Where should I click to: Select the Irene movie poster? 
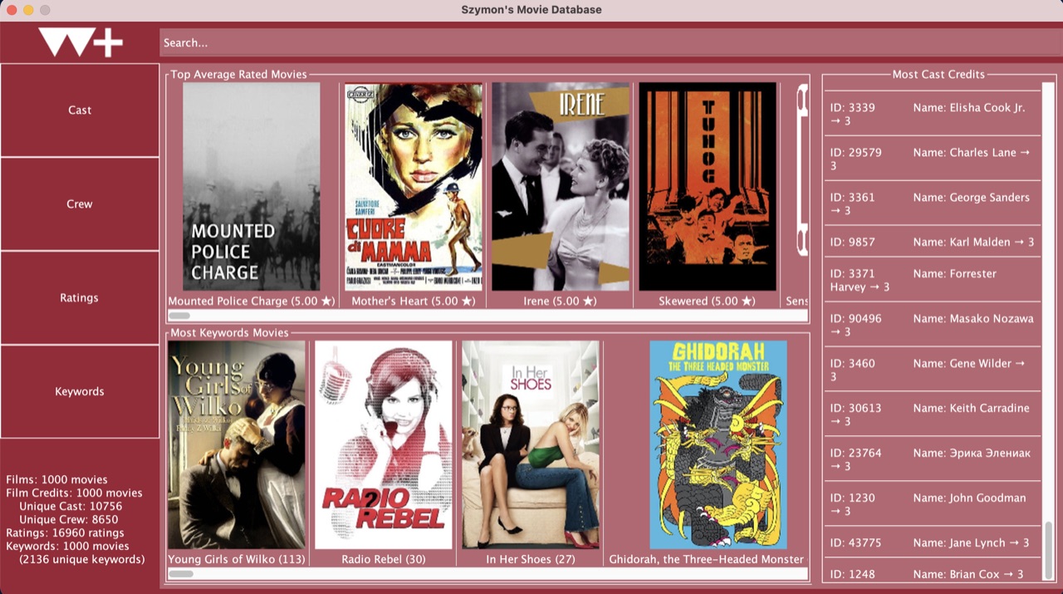pyautogui.click(x=561, y=187)
